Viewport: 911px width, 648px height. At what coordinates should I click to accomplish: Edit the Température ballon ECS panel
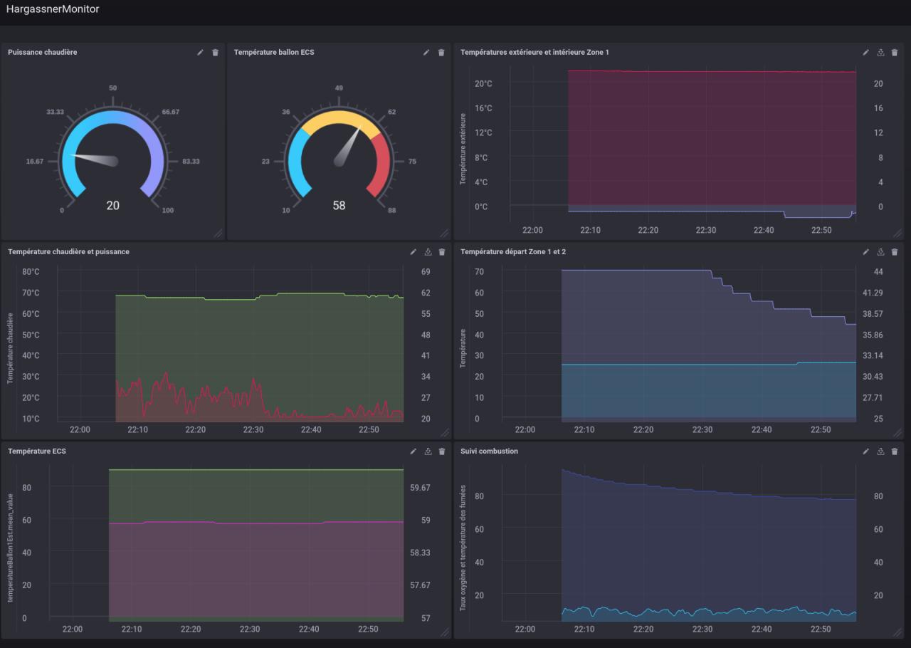pyautogui.click(x=426, y=52)
